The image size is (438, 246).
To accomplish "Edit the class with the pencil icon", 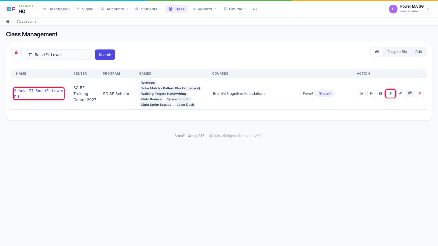I will pyautogui.click(x=400, y=93).
